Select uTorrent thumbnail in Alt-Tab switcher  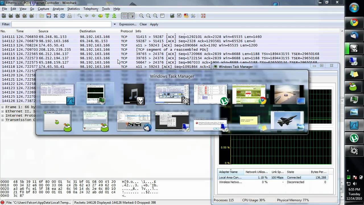pos(211,94)
